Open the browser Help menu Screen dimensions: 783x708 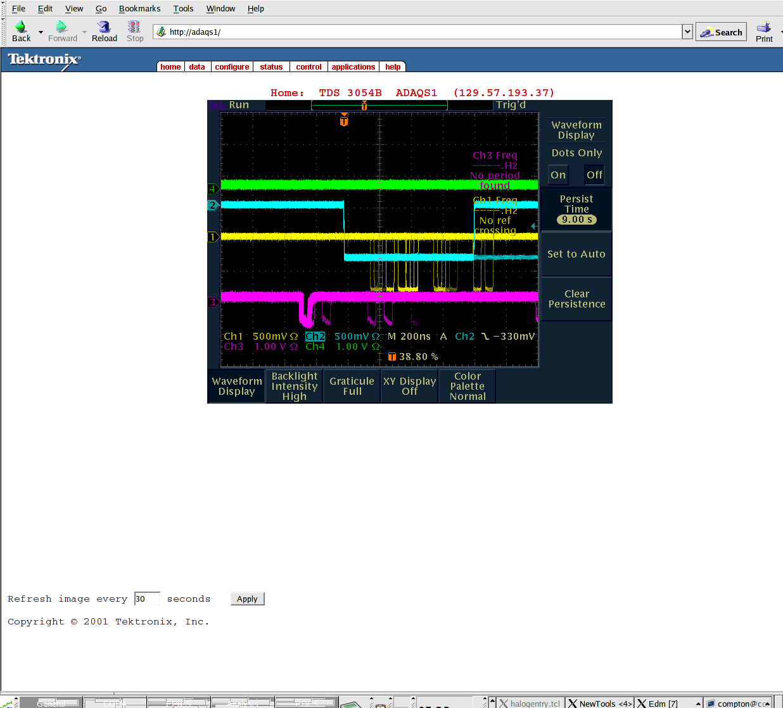click(255, 8)
